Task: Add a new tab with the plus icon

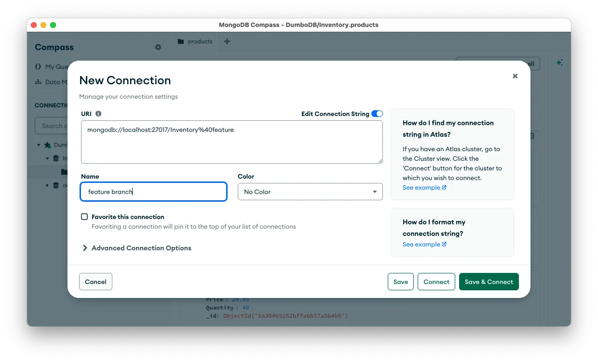Action: 227,41
